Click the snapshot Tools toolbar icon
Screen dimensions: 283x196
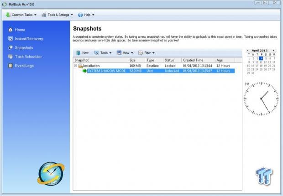(x=96, y=53)
